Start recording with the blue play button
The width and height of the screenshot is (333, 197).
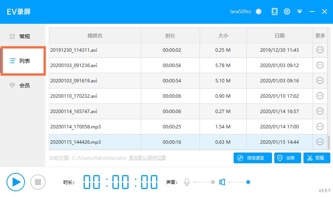click(16, 182)
